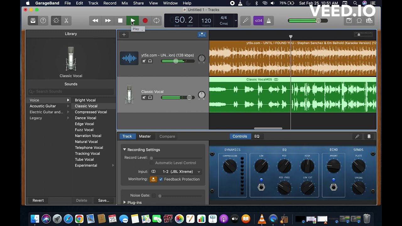Toggle the Cycle loop button
The height and width of the screenshot is (226, 402).
pyautogui.click(x=156, y=21)
